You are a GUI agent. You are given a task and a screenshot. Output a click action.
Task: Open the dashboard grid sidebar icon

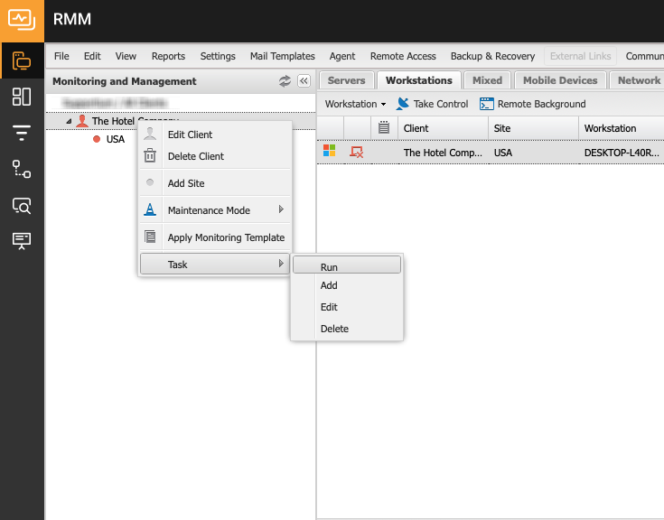coord(22,97)
